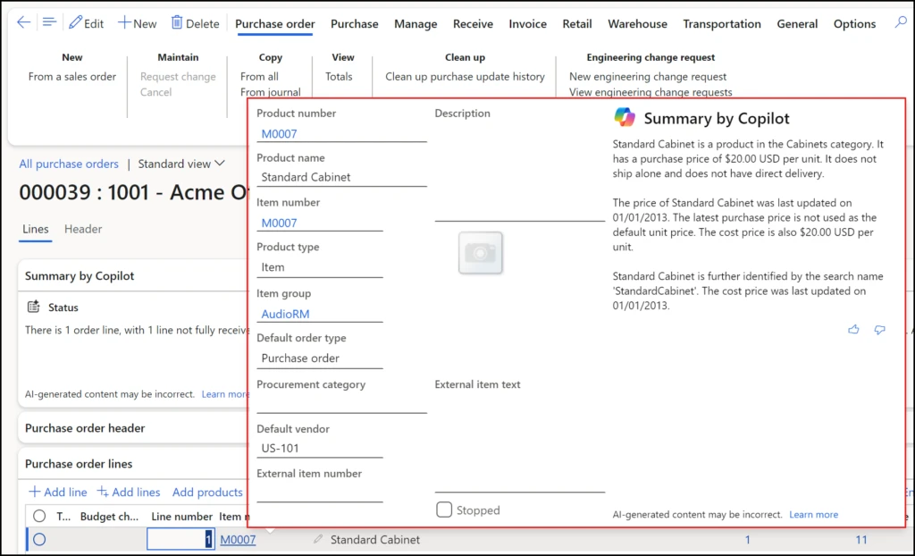Enable the Stopped checkbox
The image size is (915, 556).
(444, 510)
